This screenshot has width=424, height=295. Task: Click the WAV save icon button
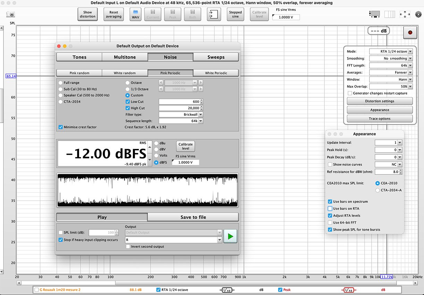click(135, 14)
